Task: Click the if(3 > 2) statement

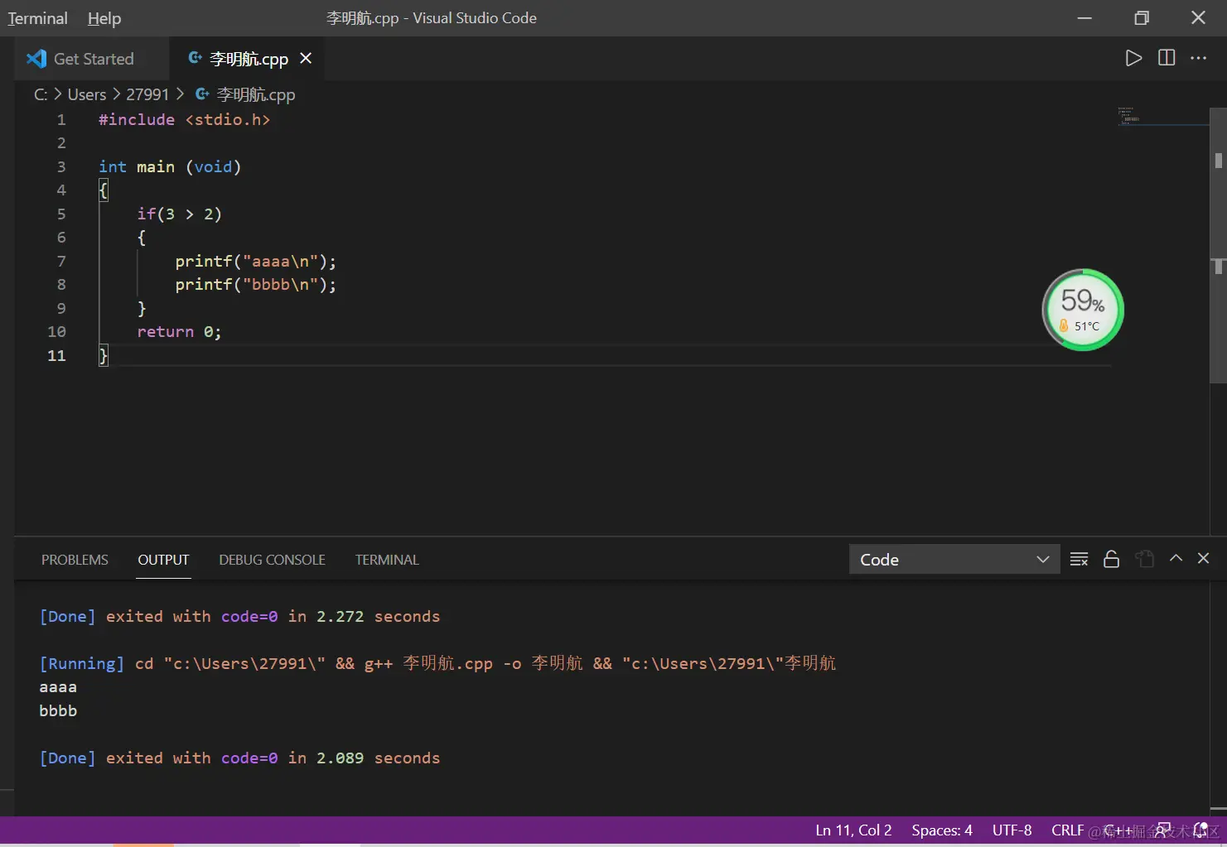Action: (x=179, y=214)
